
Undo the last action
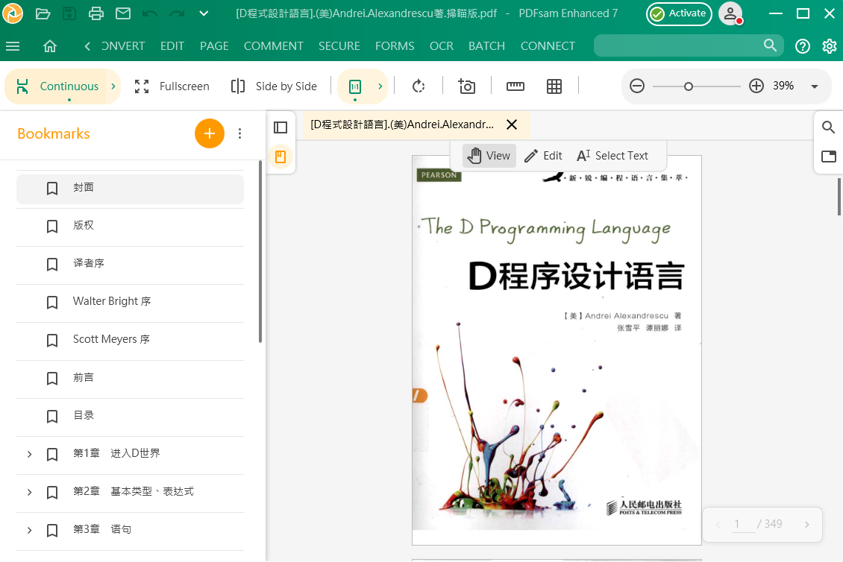[x=150, y=13]
